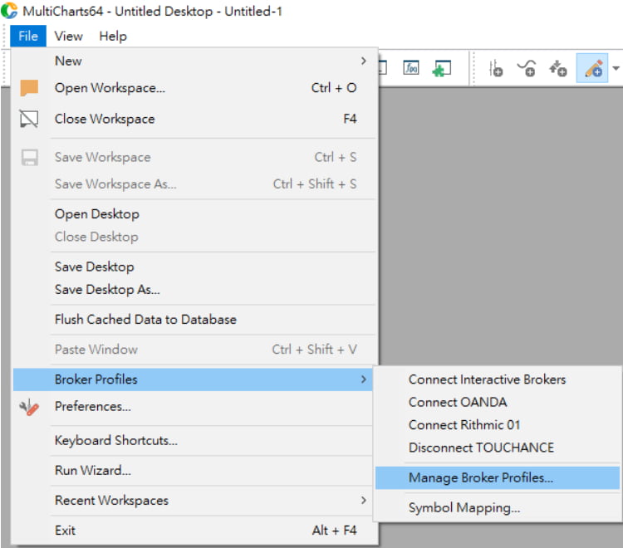The width and height of the screenshot is (623, 548).
Task: Click the Insert Instrument toolbar icon
Action: (x=495, y=68)
